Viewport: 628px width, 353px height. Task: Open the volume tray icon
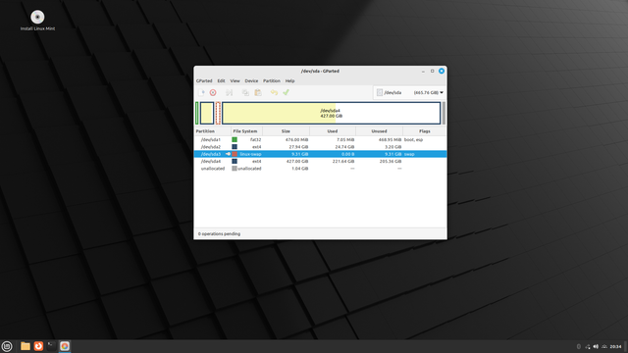(596, 346)
